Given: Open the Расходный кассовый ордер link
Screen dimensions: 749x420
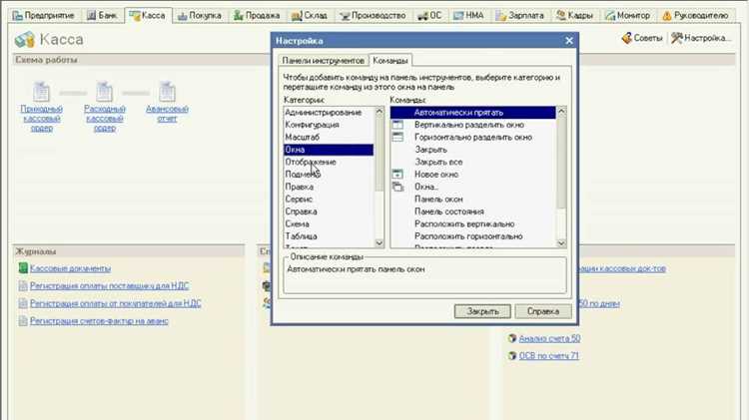Looking at the screenshot, I should 105,119.
